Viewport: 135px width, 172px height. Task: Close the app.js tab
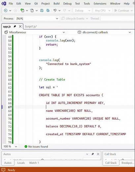[x=20, y=26]
